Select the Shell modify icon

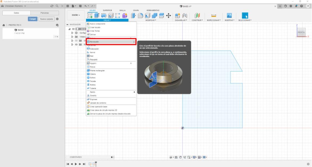(x=147, y=15)
